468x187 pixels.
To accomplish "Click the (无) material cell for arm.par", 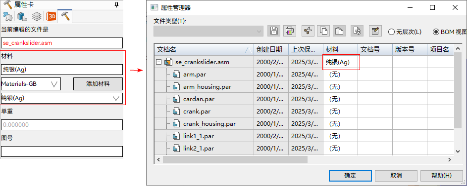I will click(340, 75).
